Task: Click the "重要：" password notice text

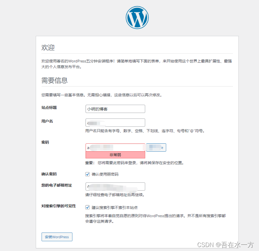Action: coord(135,163)
